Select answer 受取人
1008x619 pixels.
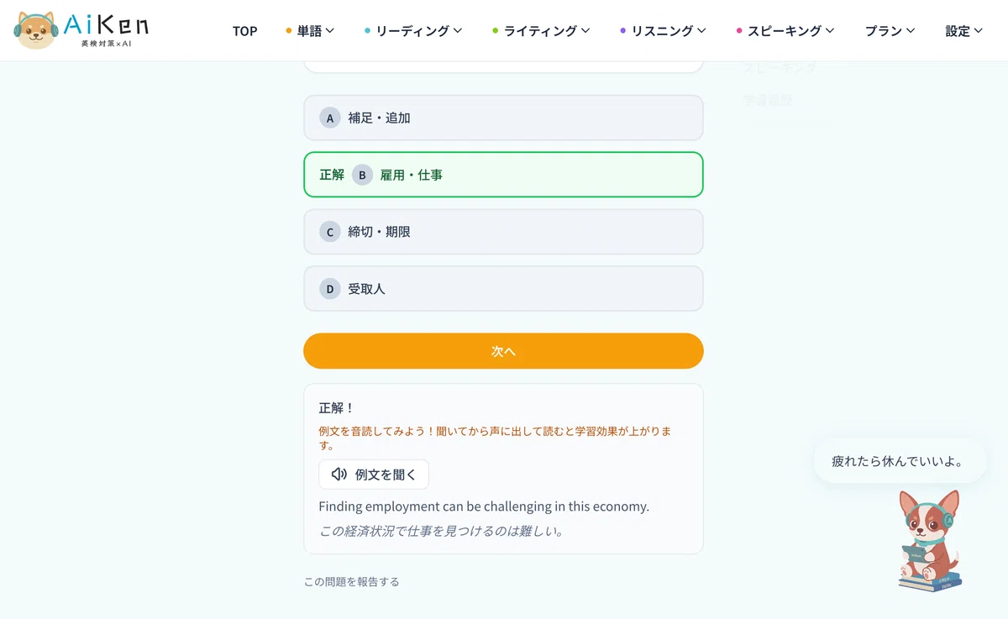[x=503, y=289]
